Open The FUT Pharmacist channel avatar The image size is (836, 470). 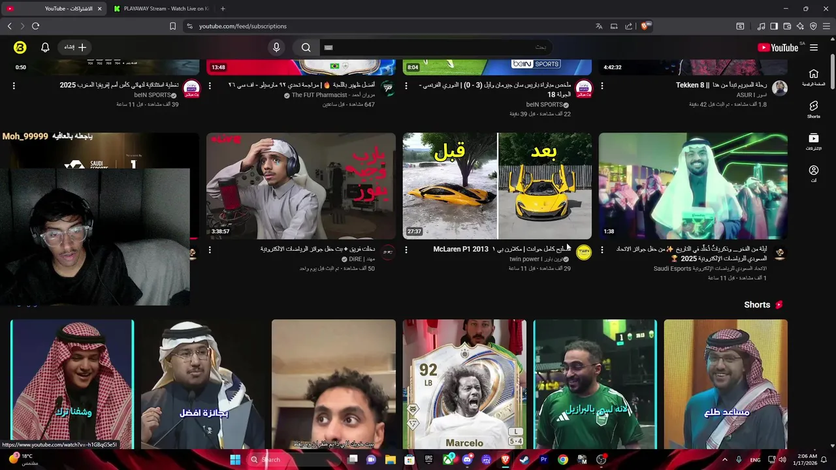pyautogui.click(x=388, y=89)
